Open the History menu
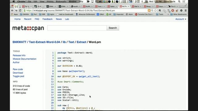Screen dimensions: 198x111 [50, 2]
